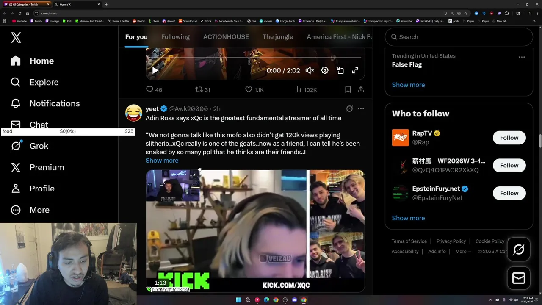Open the Soundcloud bookmark
This screenshot has height=305, width=542.
point(188,21)
